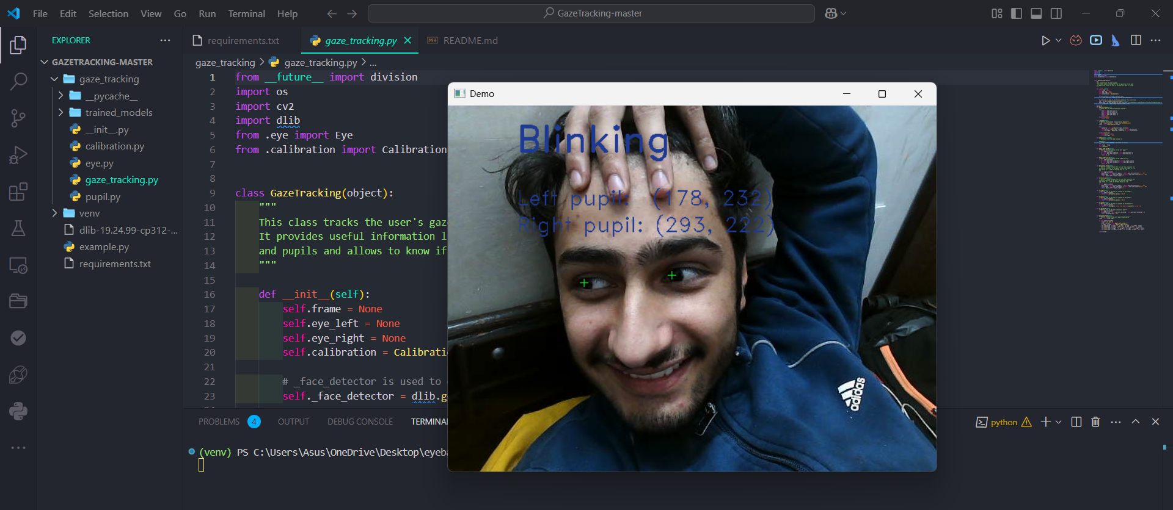Image resolution: width=1173 pixels, height=510 pixels.
Task: Click Go Forward navigation arrow
Action: 352,13
